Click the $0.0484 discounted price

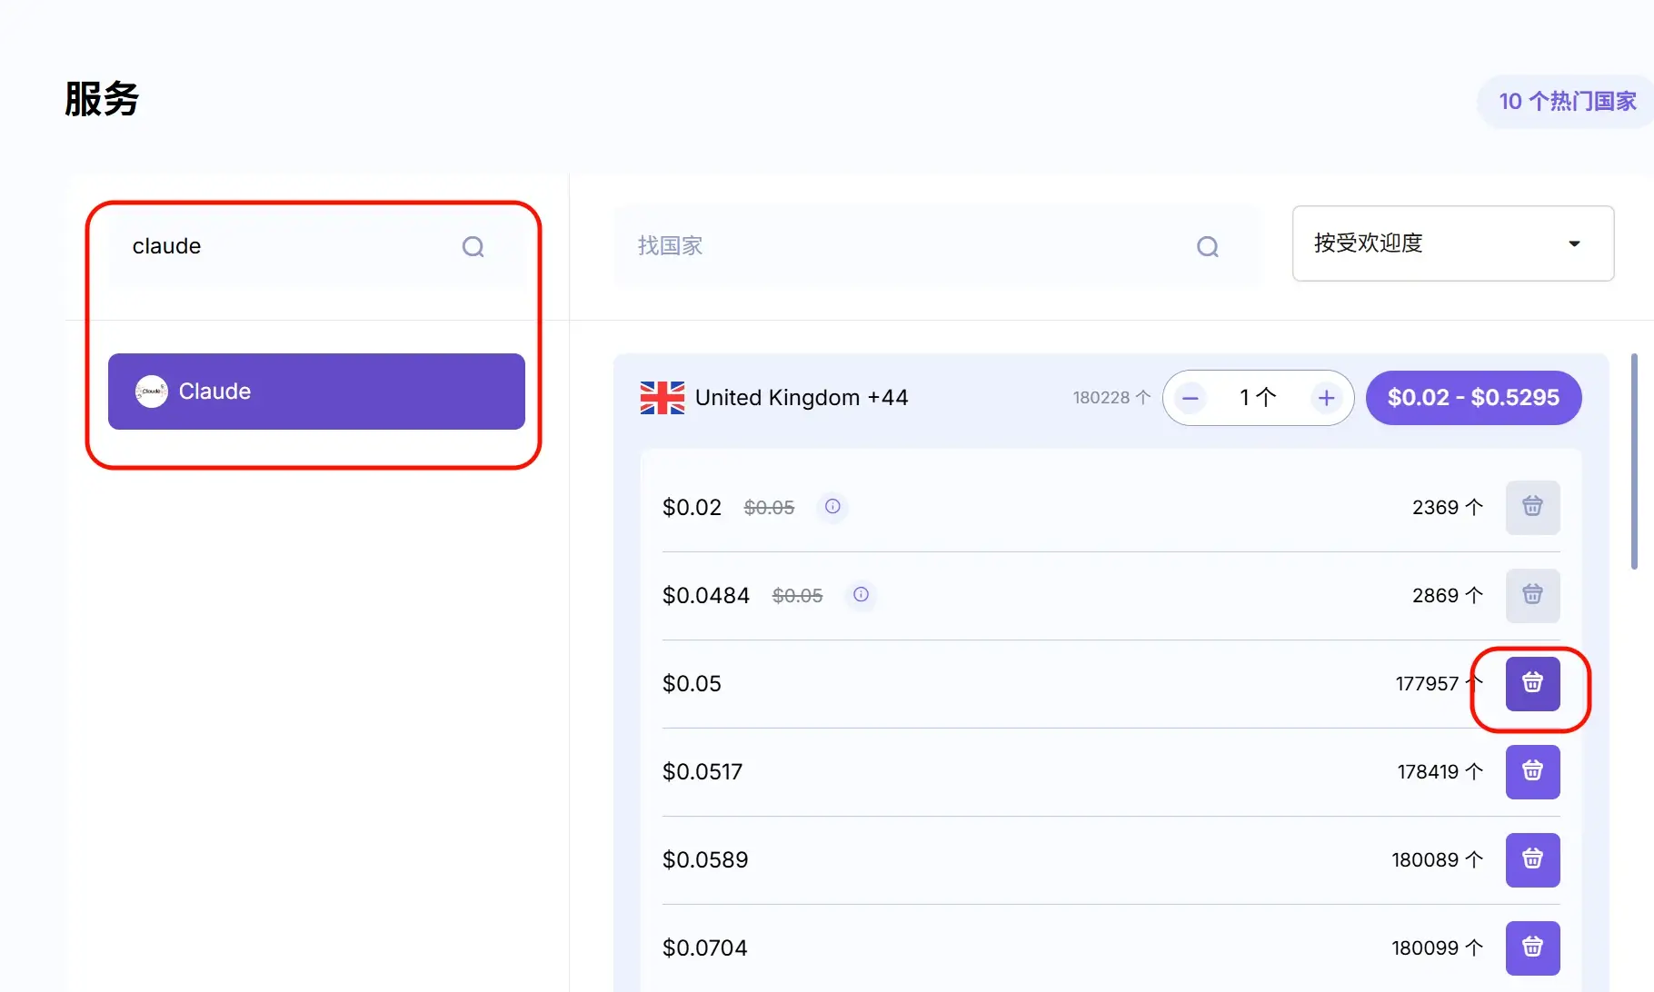(x=706, y=595)
